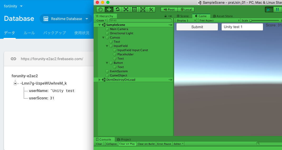Click the Button object's cube icon
The image size is (282, 150).
tap(111, 63)
